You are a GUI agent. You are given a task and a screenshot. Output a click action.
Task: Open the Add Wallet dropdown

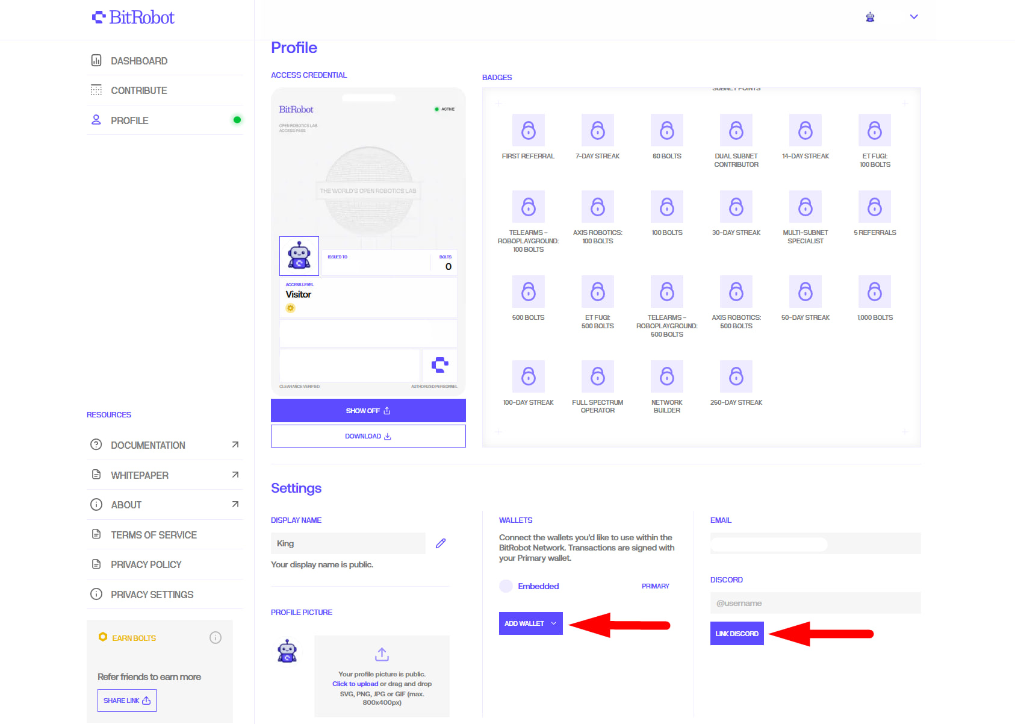pyautogui.click(x=531, y=623)
